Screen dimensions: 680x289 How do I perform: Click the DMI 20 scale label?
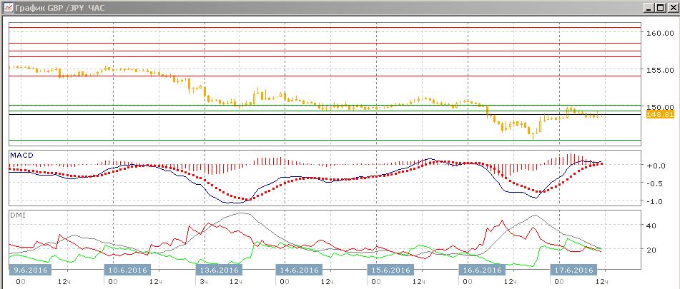coord(651,250)
